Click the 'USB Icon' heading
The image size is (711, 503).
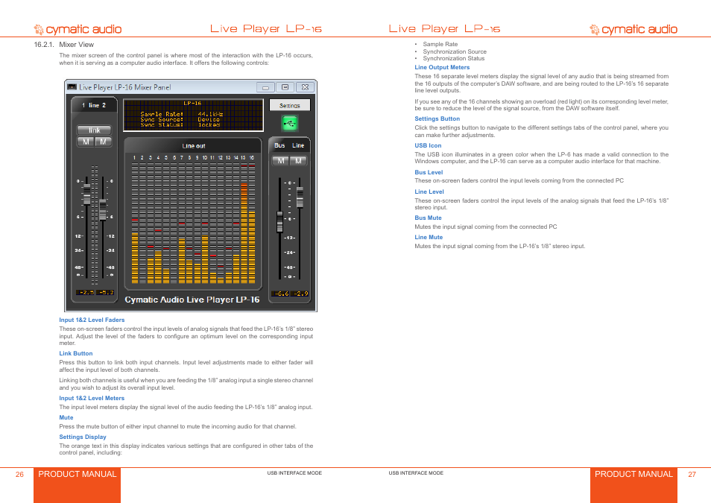click(428, 145)
